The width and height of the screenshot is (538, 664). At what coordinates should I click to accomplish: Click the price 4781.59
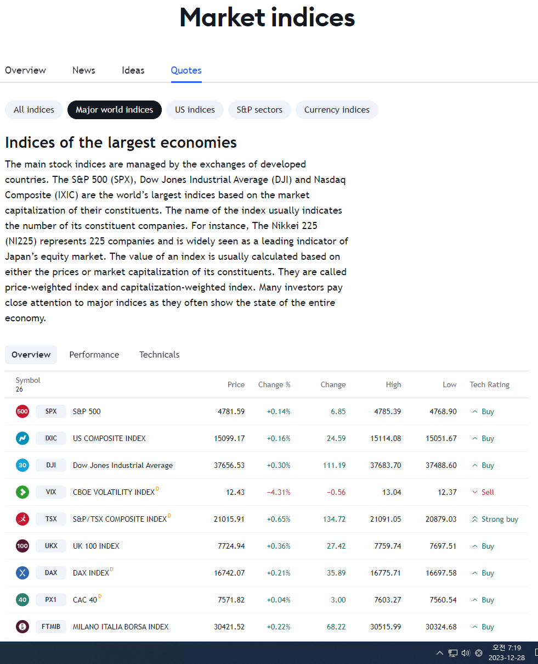point(231,411)
